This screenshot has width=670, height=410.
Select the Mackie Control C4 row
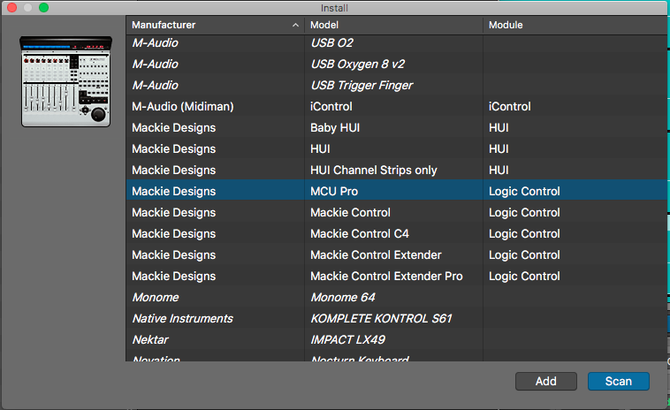[x=397, y=233]
